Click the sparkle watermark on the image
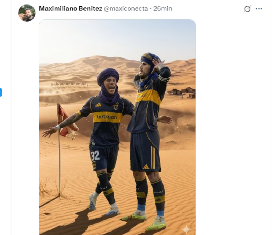Screen dimensions: 276x235 pos(186,229)
